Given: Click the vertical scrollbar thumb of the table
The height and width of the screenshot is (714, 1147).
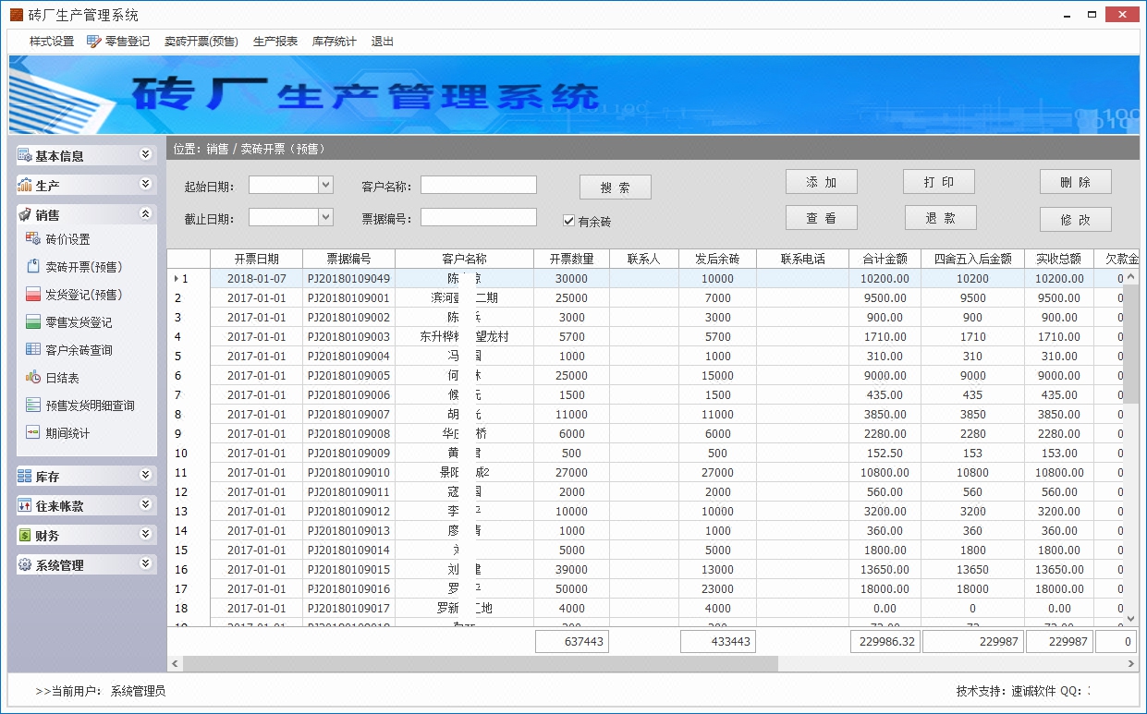Looking at the screenshot, I should [1131, 342].
